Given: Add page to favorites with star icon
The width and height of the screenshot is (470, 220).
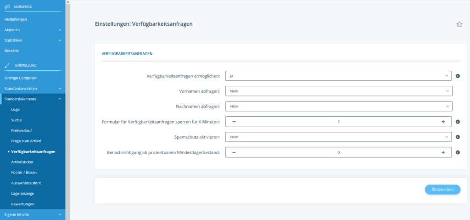Looking at the screenshot, I should pyautogui.click(x=459, y=24).
